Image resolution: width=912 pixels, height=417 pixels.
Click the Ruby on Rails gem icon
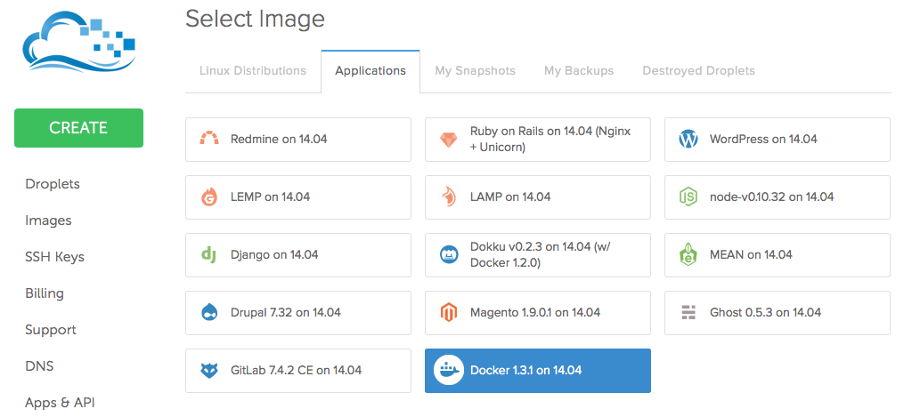point(449,140)
